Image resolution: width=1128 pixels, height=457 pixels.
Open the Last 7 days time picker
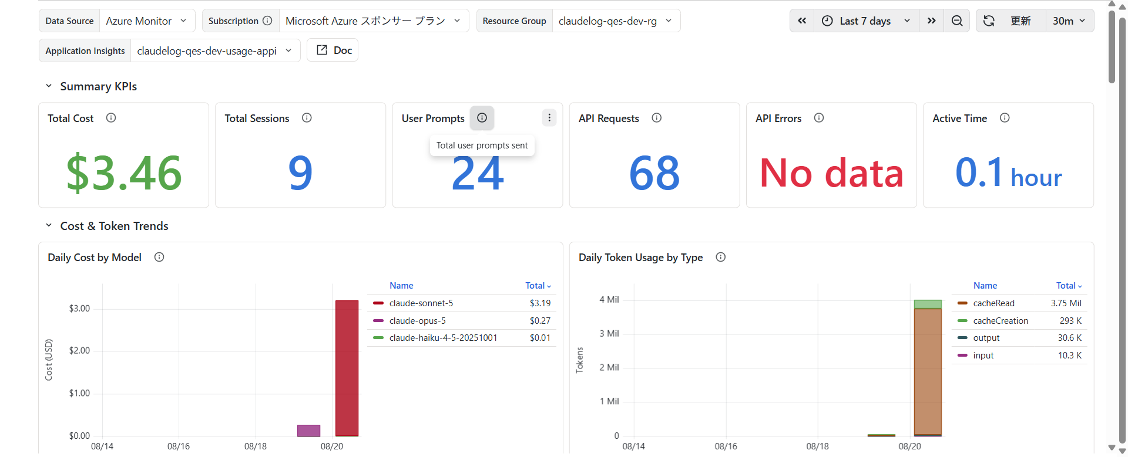[x=866, y=21]
